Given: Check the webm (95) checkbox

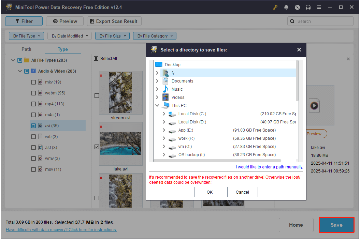Looking at the screenshot, I should point(33,93).
